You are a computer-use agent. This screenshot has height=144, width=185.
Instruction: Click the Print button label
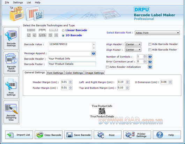click(x=112, y=135)
